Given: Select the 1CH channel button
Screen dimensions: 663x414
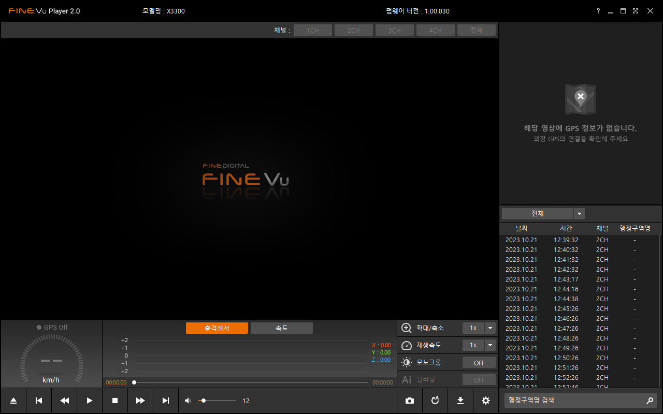Looking at the screenshot, I should (313, 30).
